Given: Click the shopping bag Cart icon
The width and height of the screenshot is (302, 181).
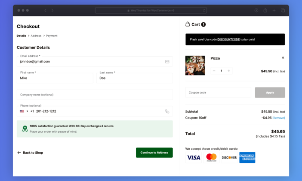Looking at the screenshot, I should 187,24.
